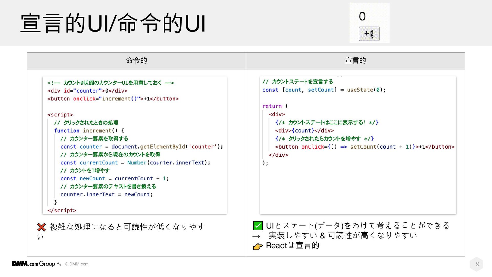Click the red cross mark icon
The image size is (492, 277).
click(x=42, y=227)
